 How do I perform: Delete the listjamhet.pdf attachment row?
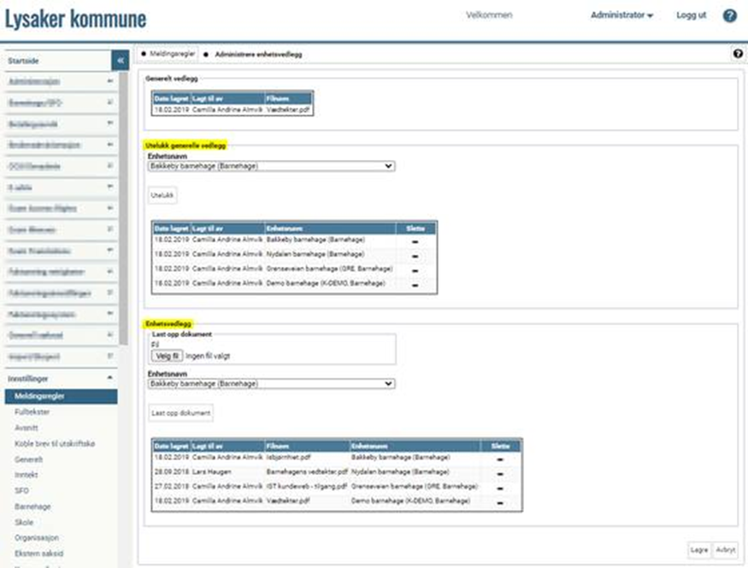pos(500,459)
